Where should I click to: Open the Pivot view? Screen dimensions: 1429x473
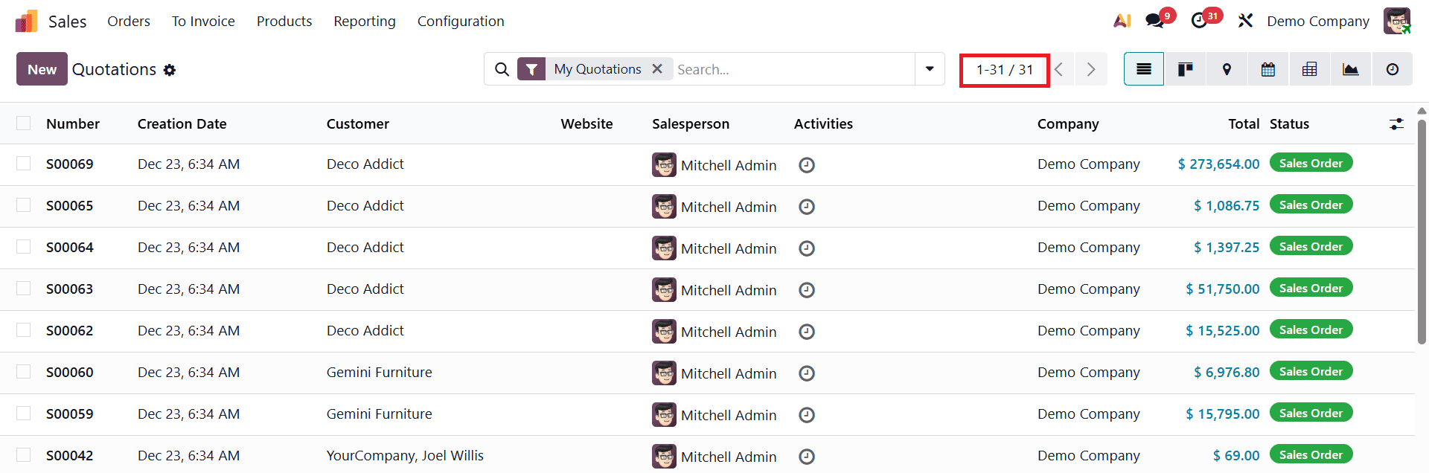(x=1309, y=68)
